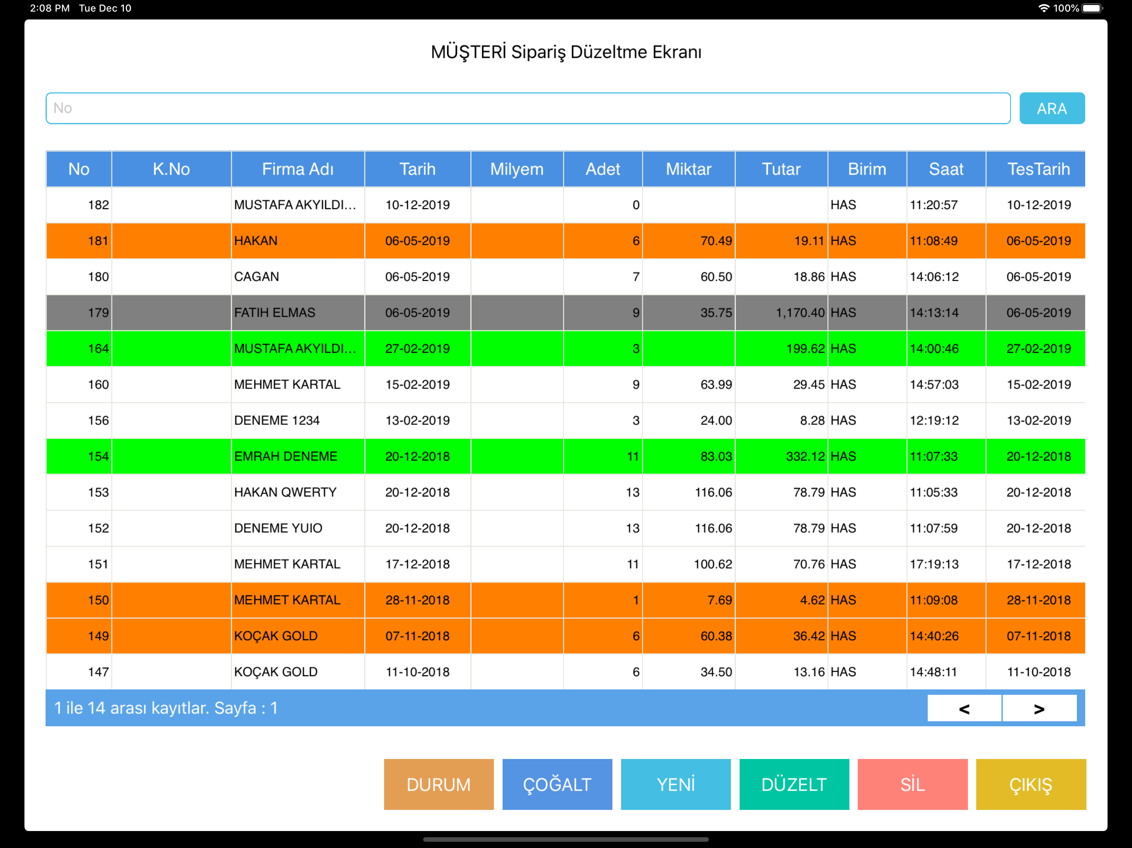
Task: Create a new order with YENİ
Action: coord(675,785)
